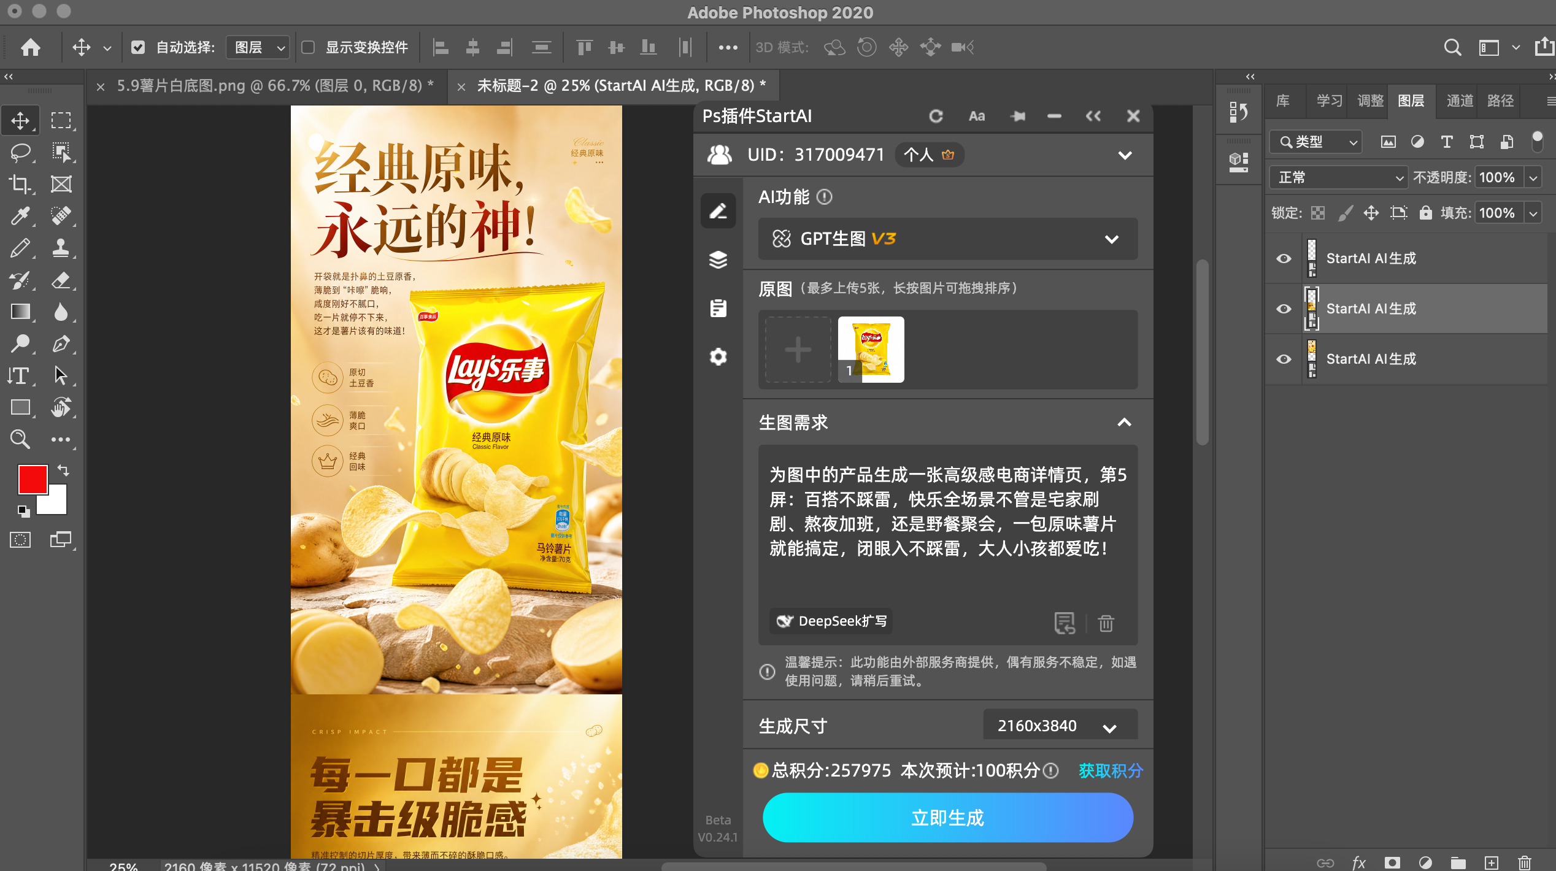Open the 不透明度 opacity dropdown arrow

click(x=1533, y=178)
